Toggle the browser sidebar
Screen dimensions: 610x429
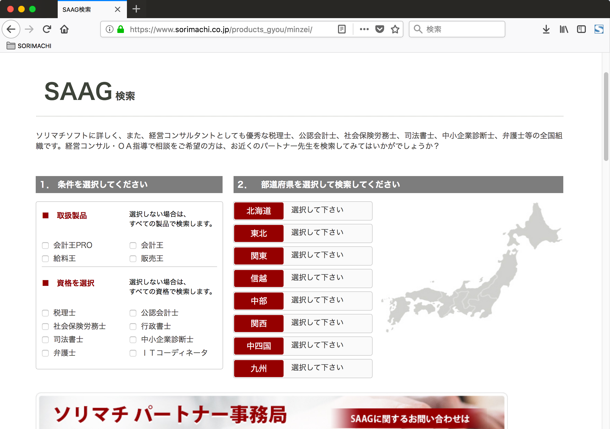[581, 29]
